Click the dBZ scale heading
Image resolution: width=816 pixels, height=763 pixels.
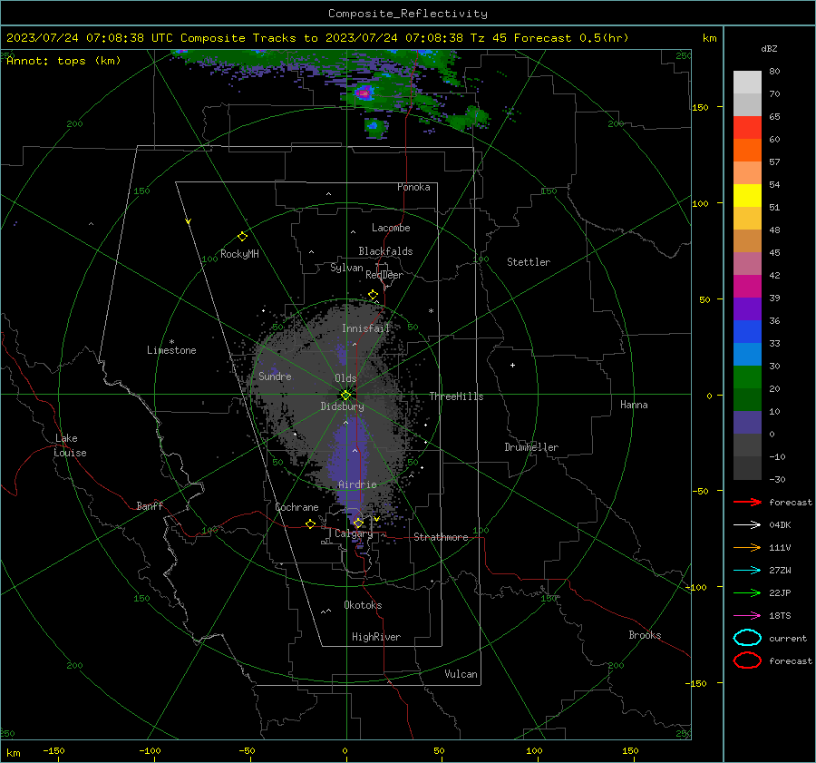[769, 48]
